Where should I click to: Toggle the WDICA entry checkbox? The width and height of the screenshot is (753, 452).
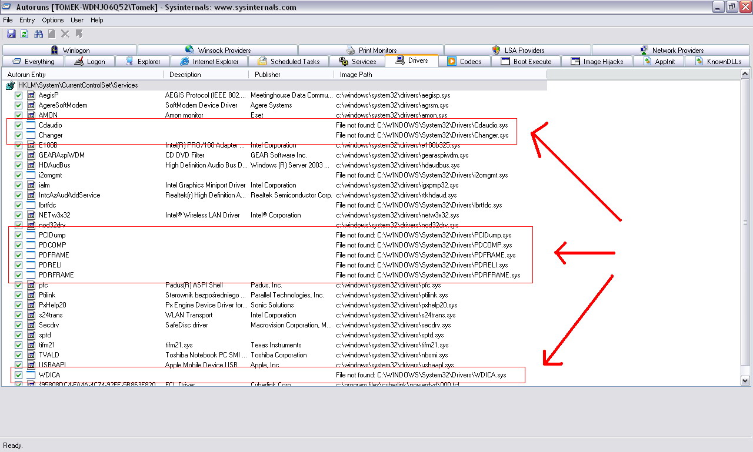[x=19, y=375]
